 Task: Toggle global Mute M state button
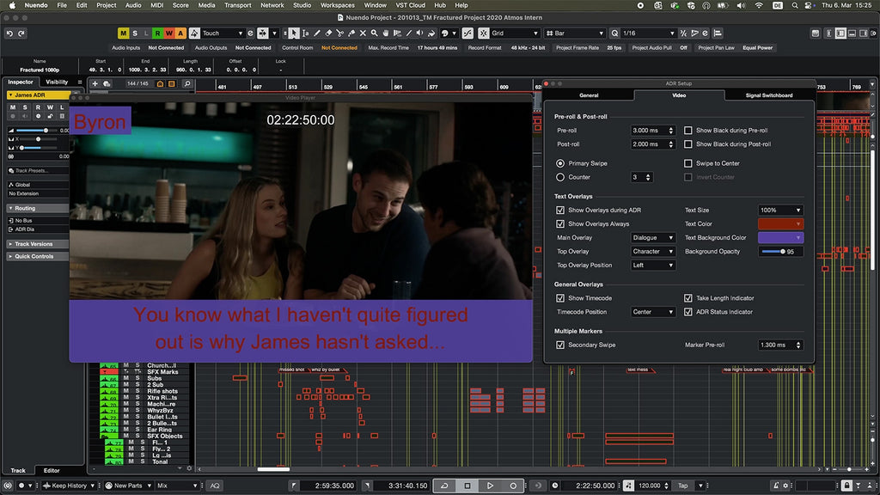123,34
